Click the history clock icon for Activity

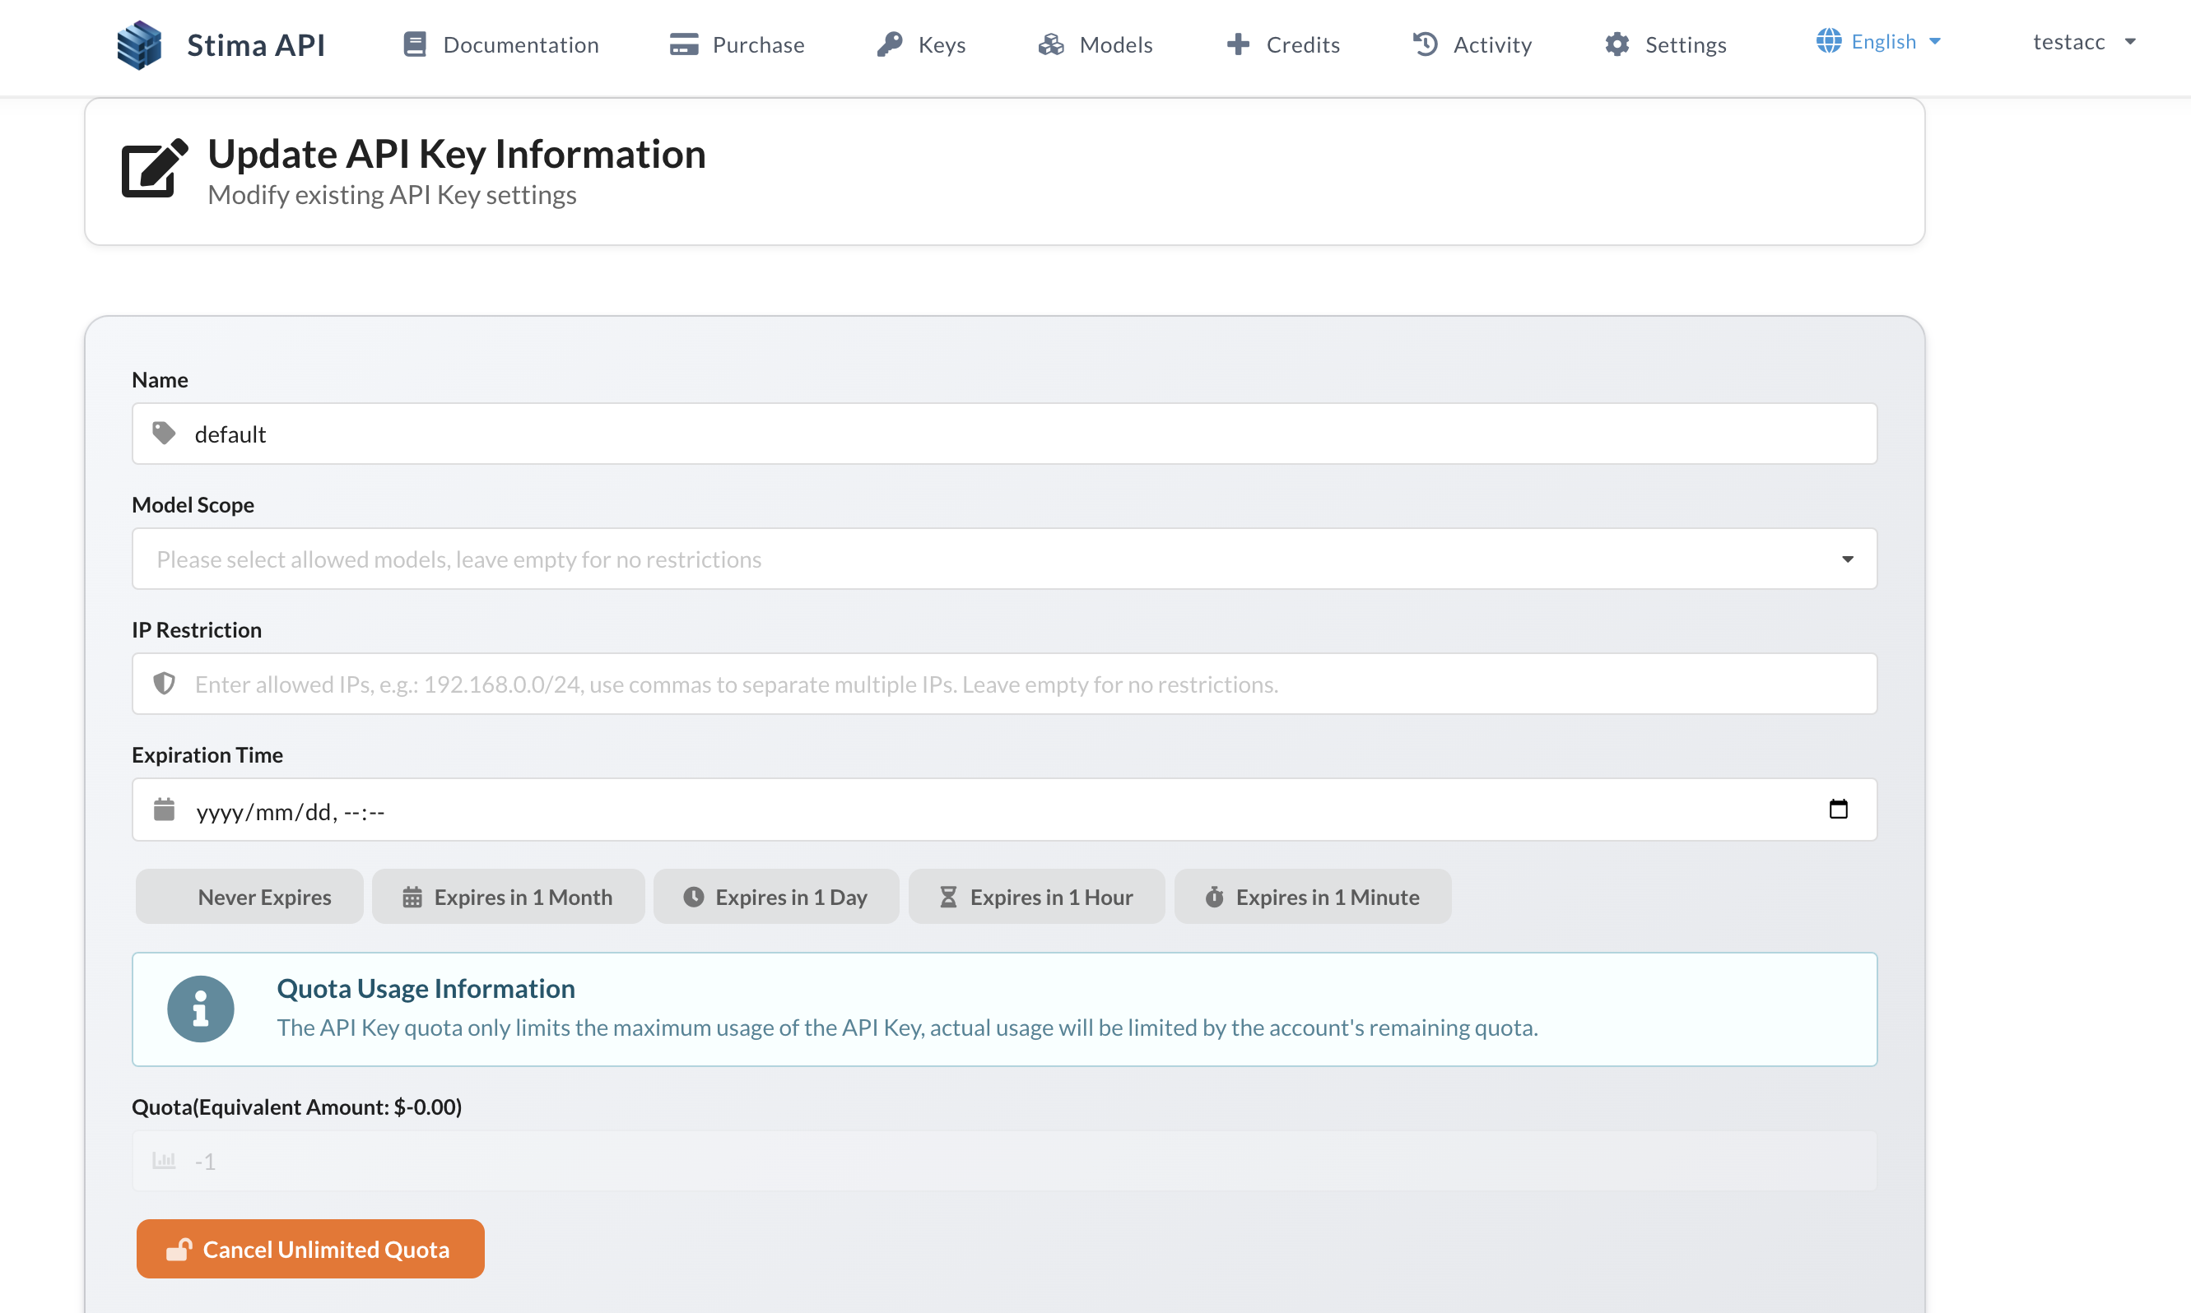(x=1425, y=44)
